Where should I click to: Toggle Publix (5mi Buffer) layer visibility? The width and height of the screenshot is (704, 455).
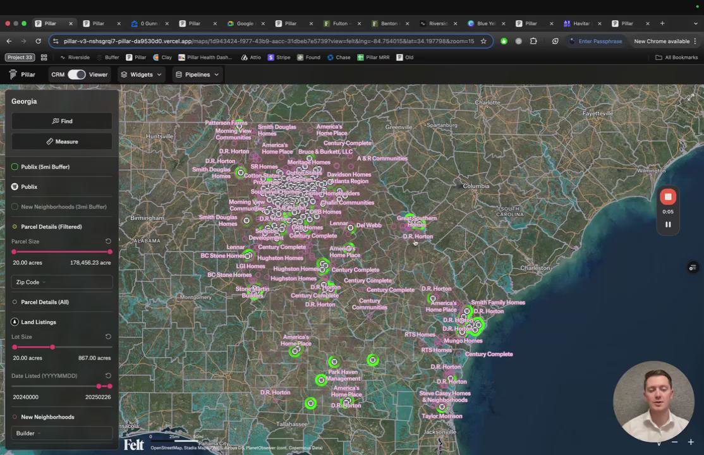coord(15,167)
